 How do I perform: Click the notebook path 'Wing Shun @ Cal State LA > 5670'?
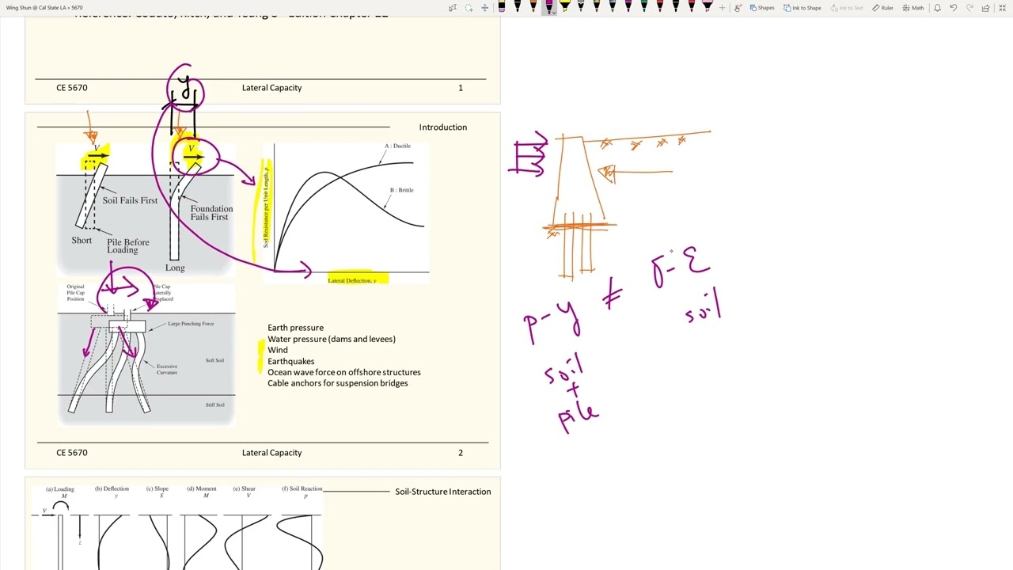(44, 8)
